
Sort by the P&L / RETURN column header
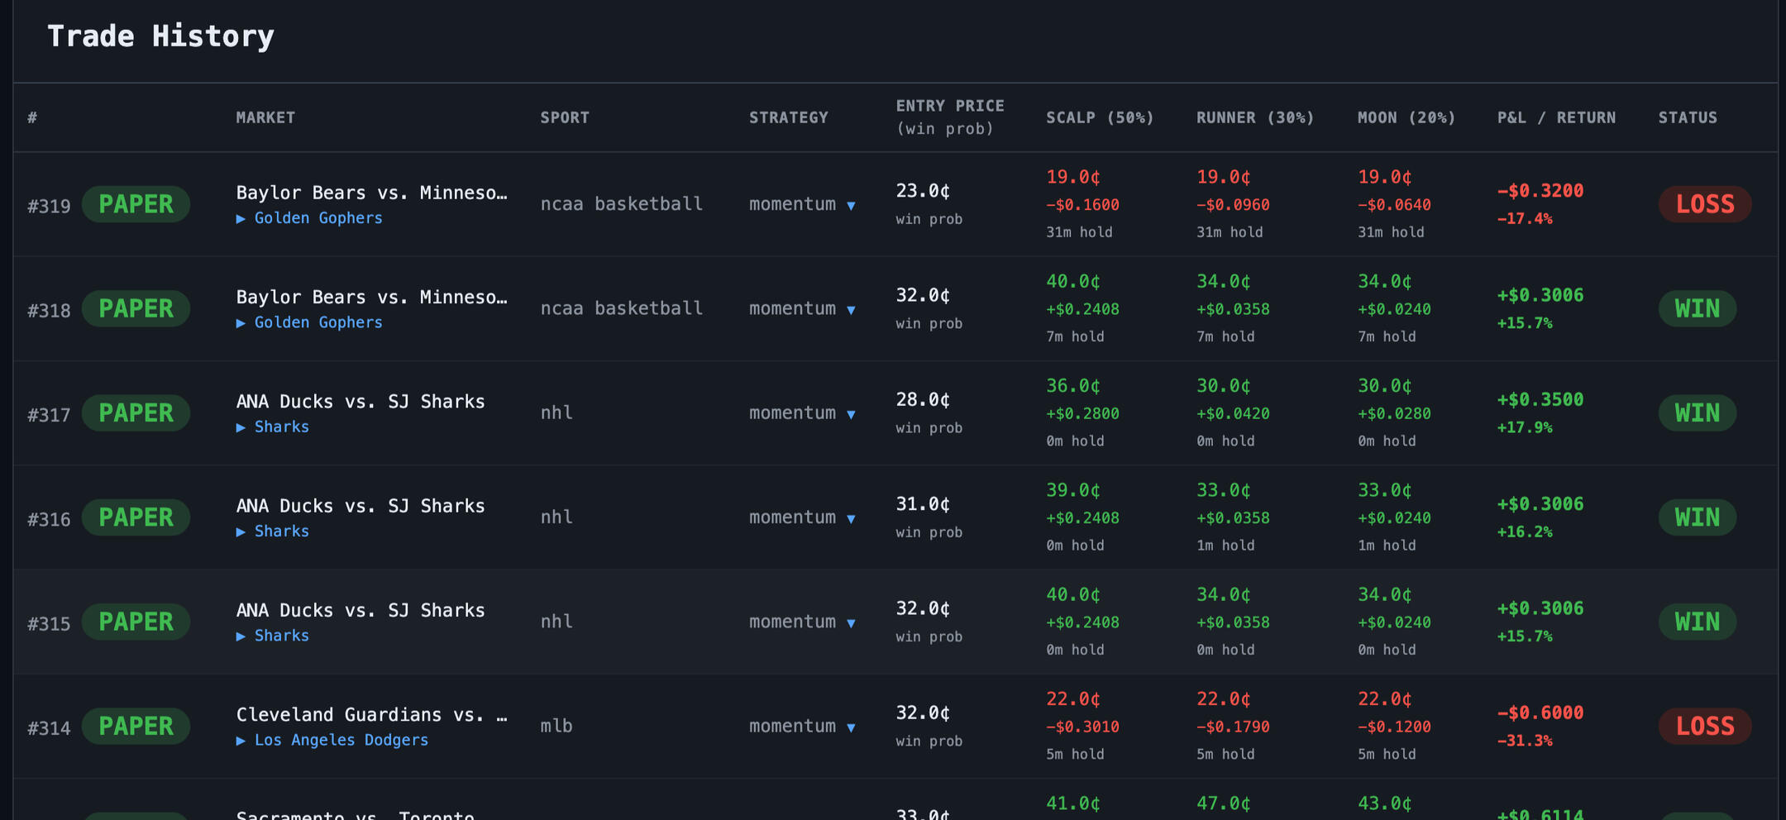(x=1556, y=117)
